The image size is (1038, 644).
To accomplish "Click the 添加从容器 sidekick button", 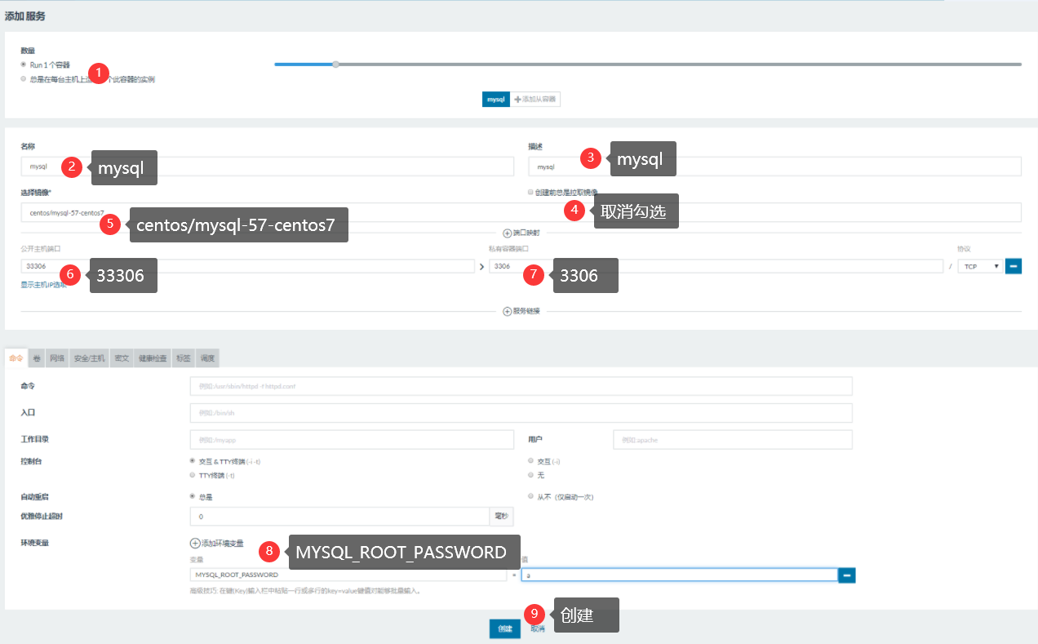I will coord(535,99).
